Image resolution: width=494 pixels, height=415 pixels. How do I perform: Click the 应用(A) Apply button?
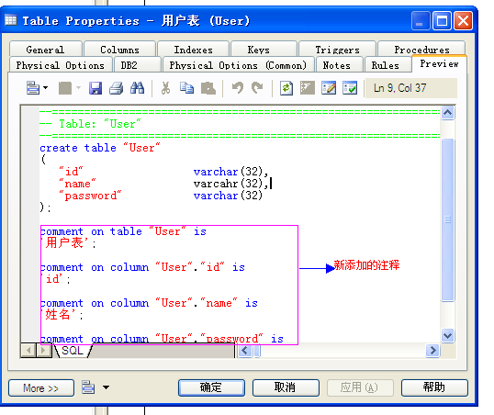[x=360, y=387]
